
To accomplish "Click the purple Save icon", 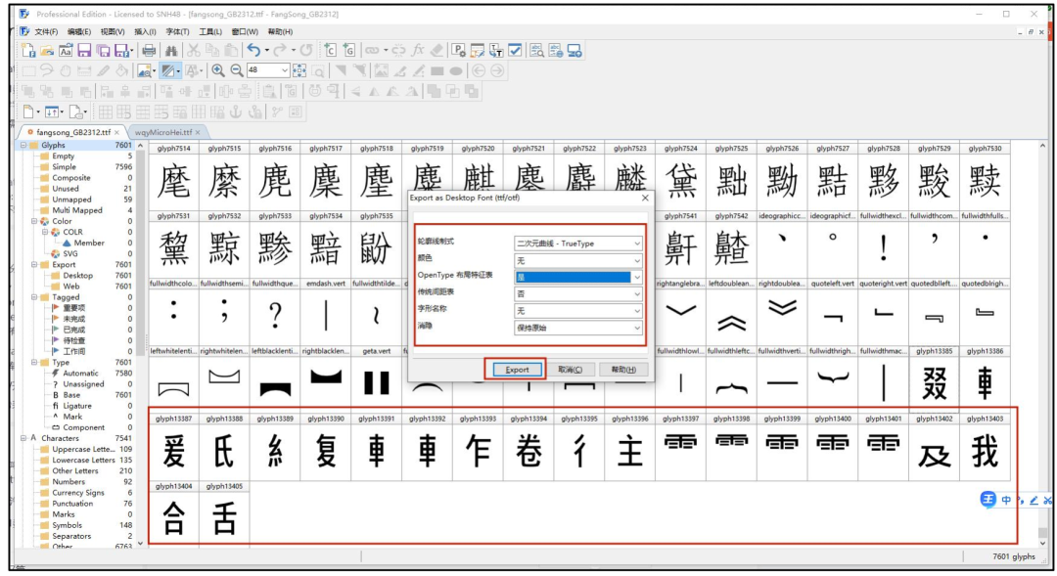I will 84,51.
